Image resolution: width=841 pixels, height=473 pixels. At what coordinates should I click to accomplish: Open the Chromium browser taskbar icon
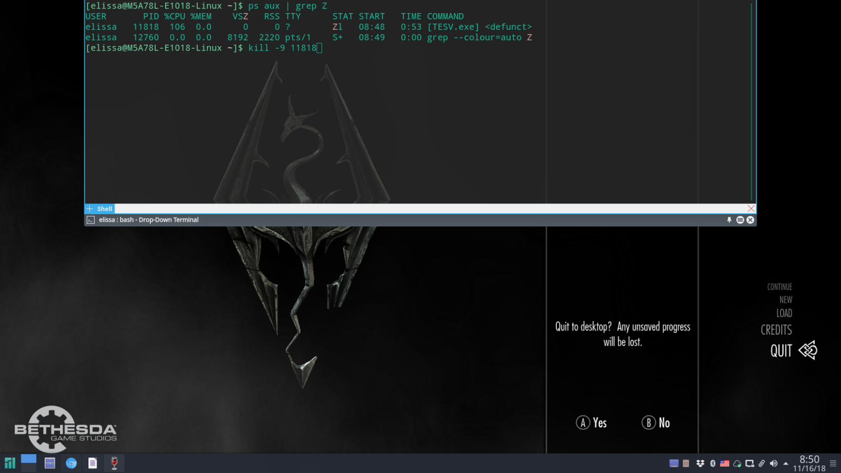(71, 463)
